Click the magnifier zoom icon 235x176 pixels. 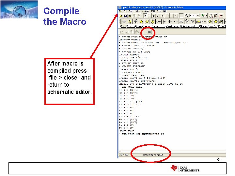(x=186, y=16)
